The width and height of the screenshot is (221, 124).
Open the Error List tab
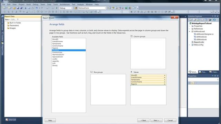click(11, 120)
